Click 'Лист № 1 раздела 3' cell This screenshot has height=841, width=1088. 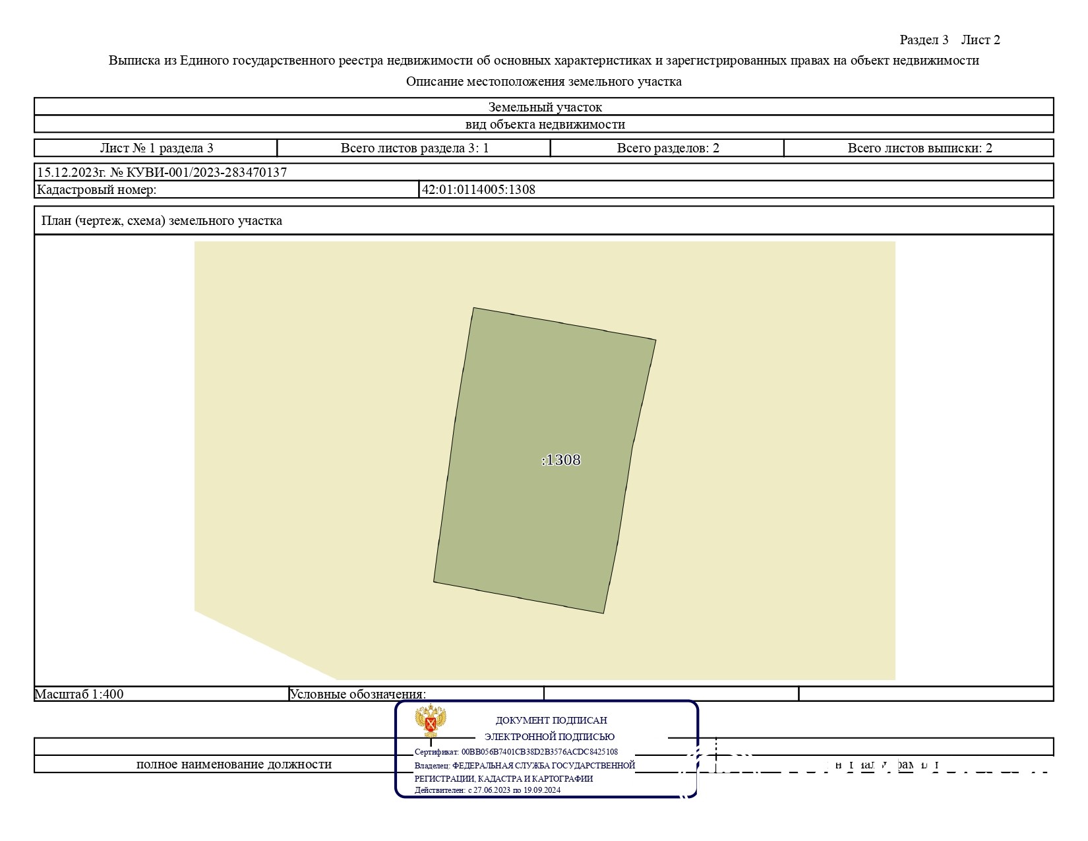(x=156, y=148)
